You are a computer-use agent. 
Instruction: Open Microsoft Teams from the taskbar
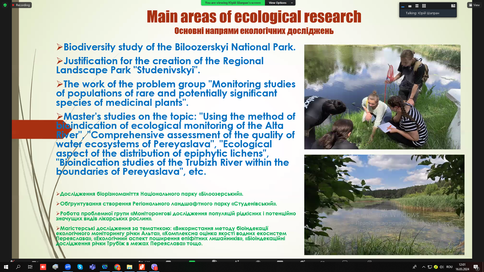point(93,267)
